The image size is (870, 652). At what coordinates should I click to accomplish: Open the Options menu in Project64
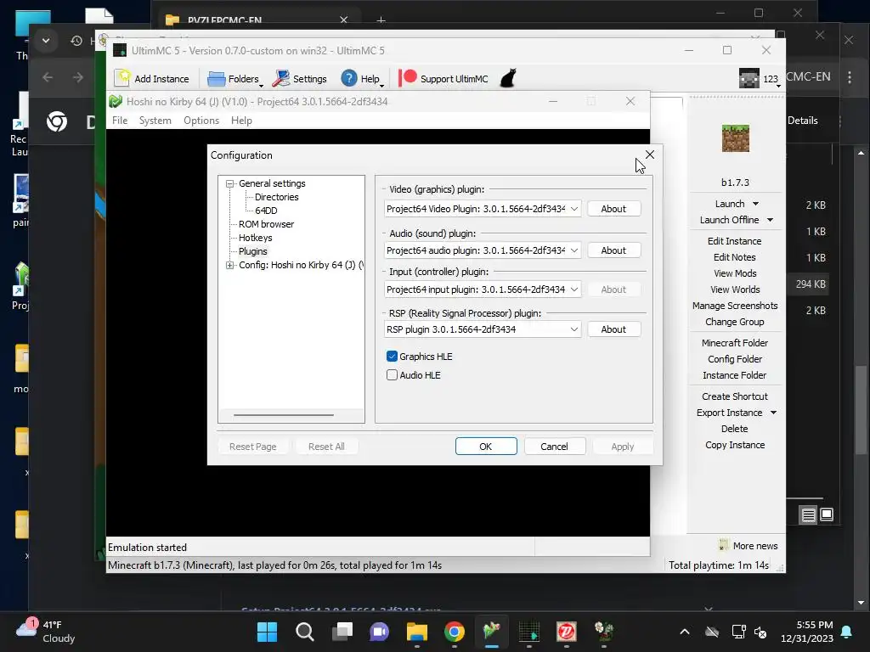pos(201,121)
